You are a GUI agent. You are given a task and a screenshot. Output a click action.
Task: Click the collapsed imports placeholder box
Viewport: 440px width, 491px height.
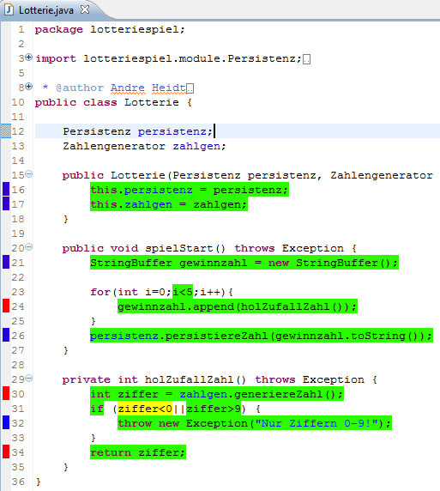point(307,59)
